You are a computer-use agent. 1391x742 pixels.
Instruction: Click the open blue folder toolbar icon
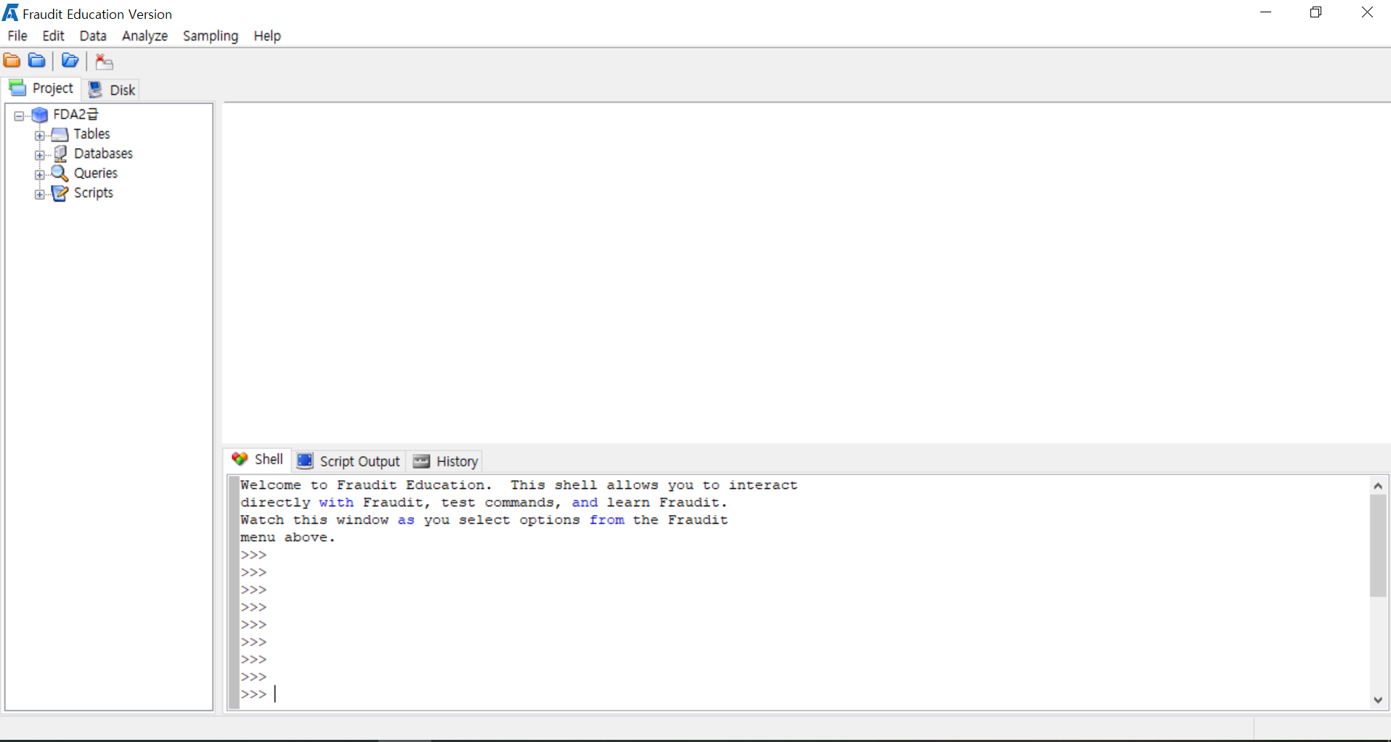point(70,61)
